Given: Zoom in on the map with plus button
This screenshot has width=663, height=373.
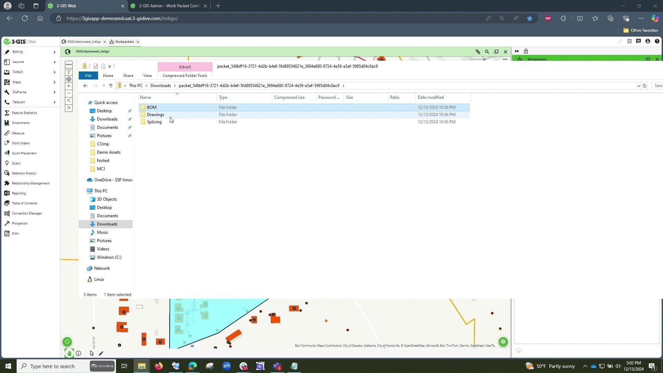Looking at the screenshot, I should click(69, 86).
